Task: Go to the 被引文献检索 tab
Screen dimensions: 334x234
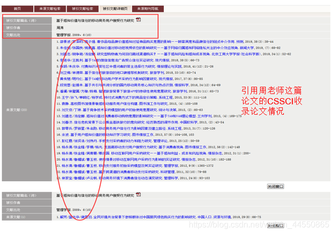Action: [x=83, y=9]
